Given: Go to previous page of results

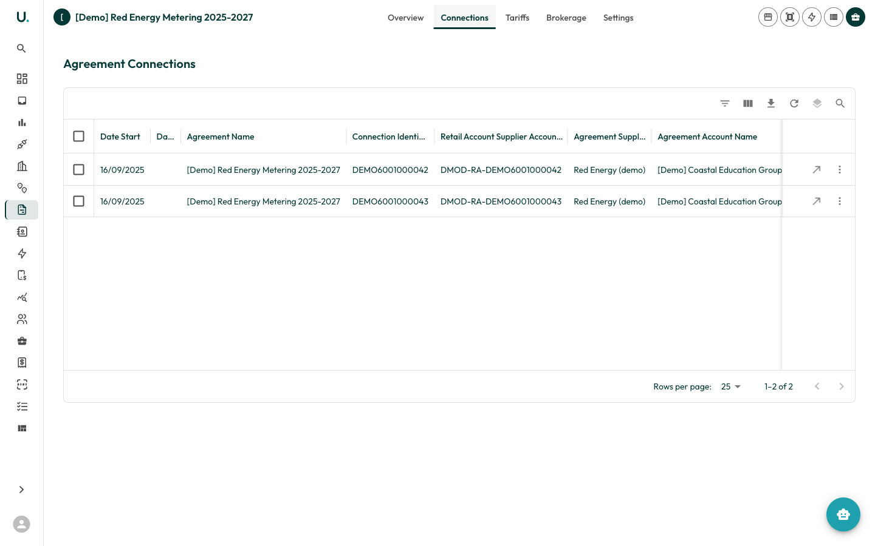Looking at the screenshot, I should pos(817,386).
